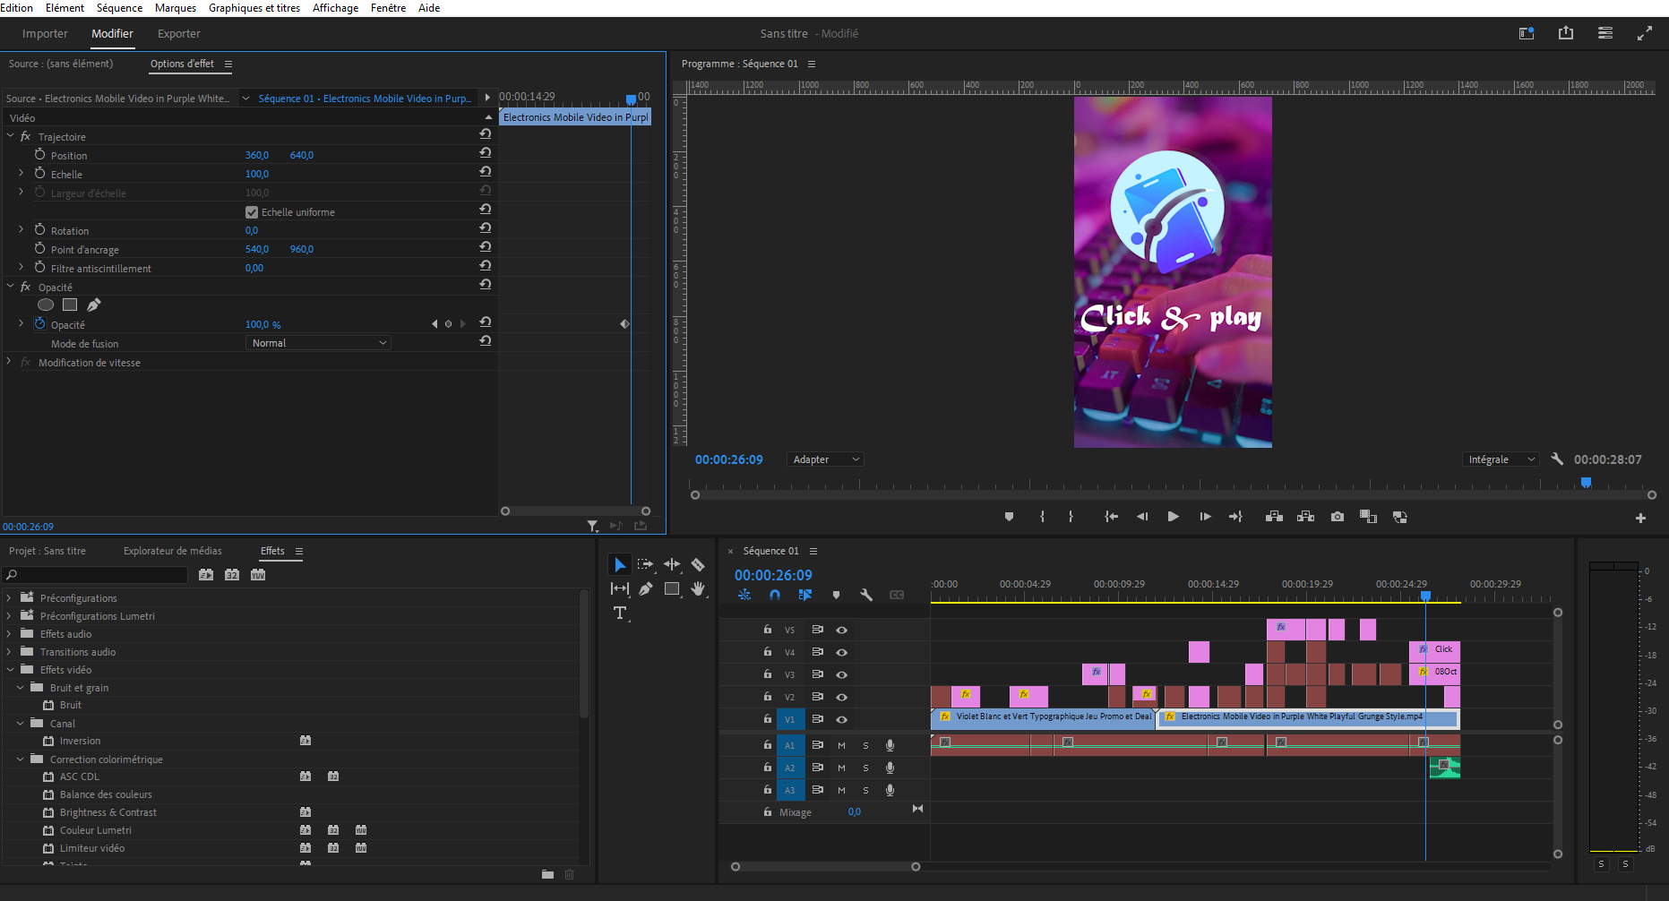Open the Explorateur de médias panel
The height and width of the screenshot is (901, 1669).
[x=172, y=551]
